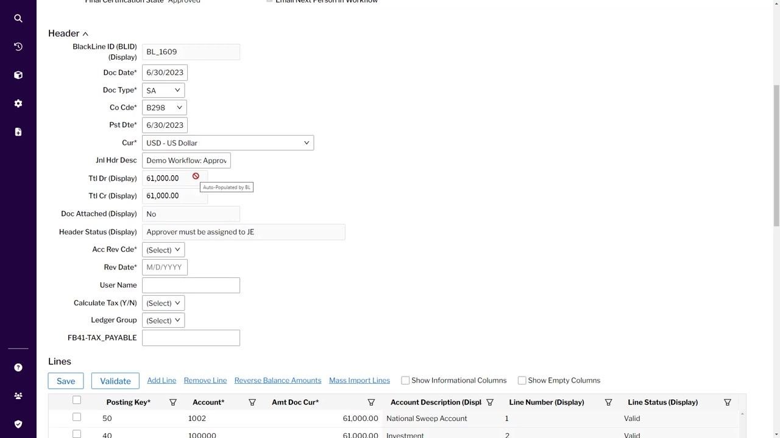Open the history icon in the sidebar
Screen dimensions: 780x438
18,47
